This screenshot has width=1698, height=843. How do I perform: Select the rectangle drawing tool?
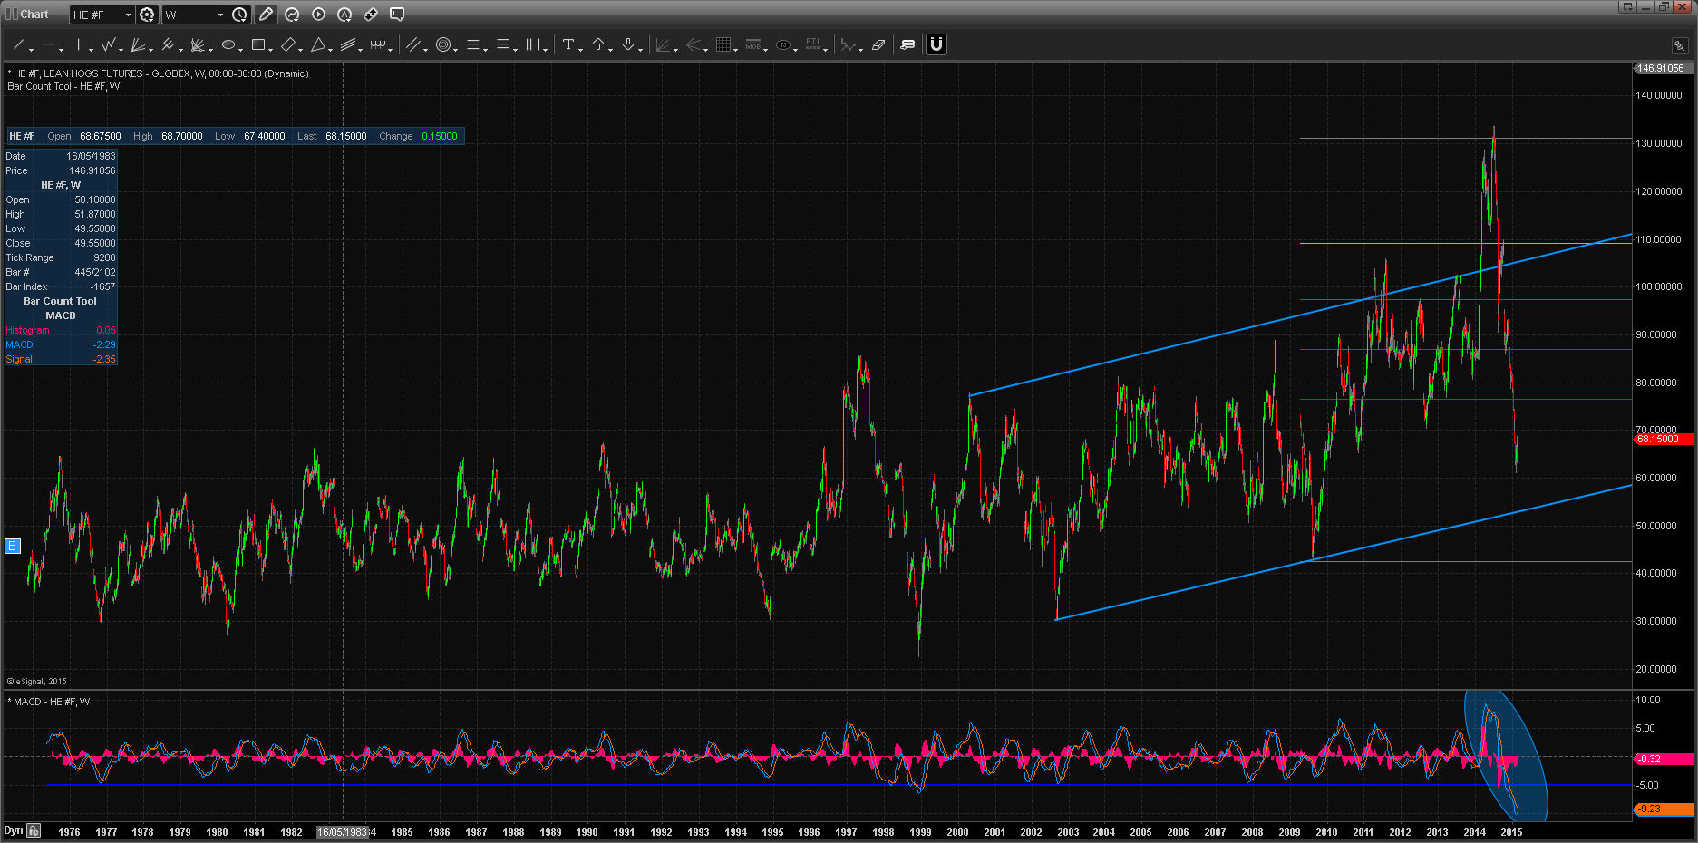[x=258, y=44]
